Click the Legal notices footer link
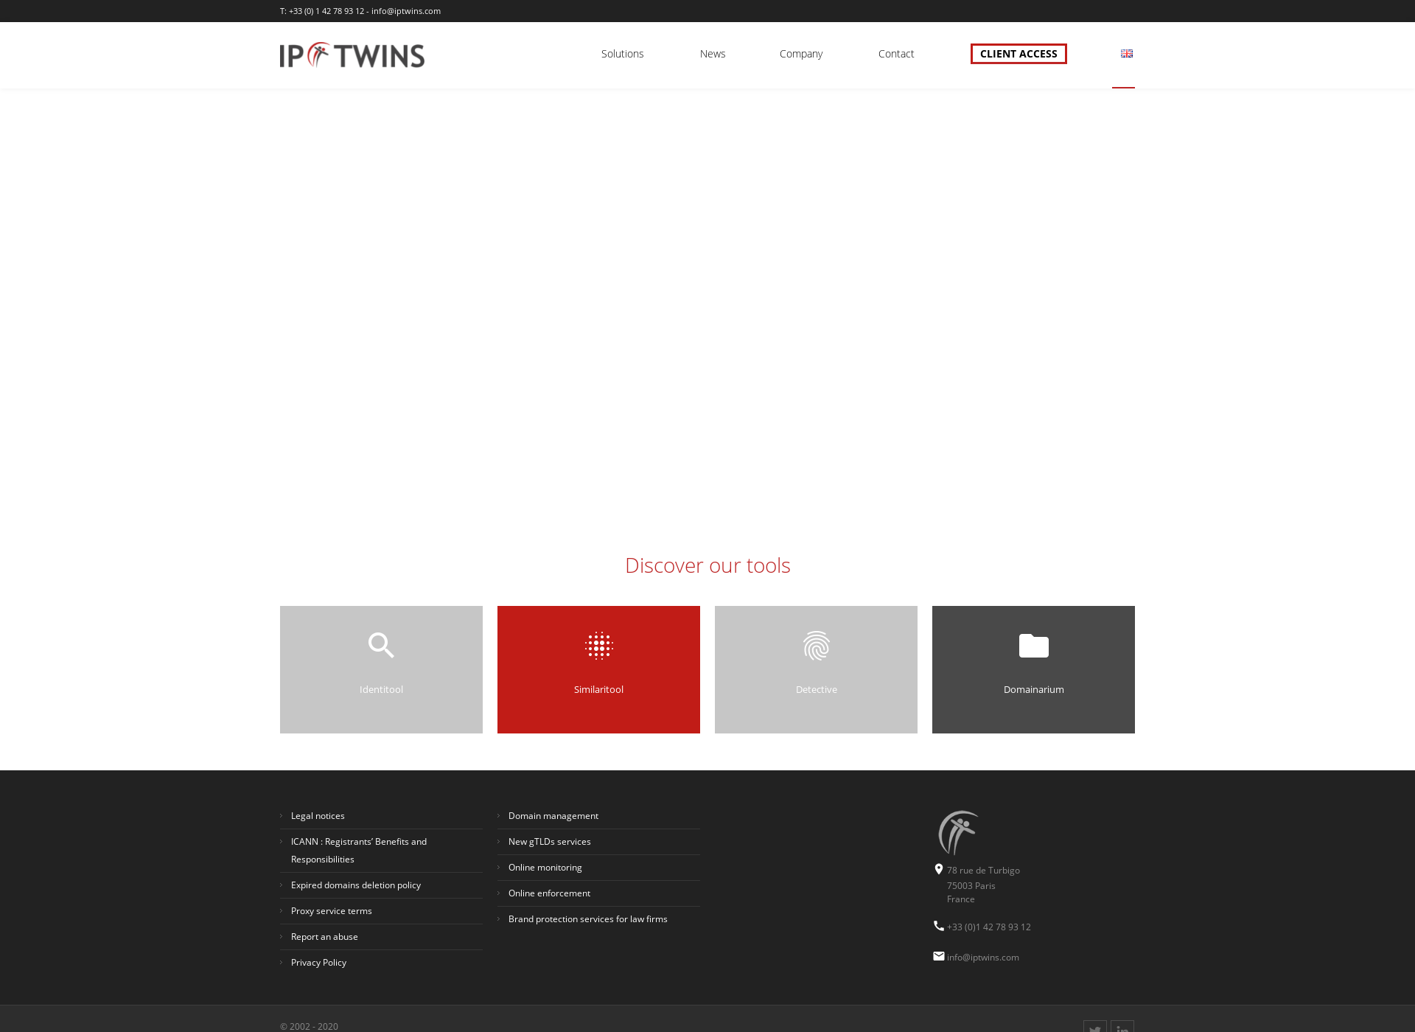 click(318, 815)
